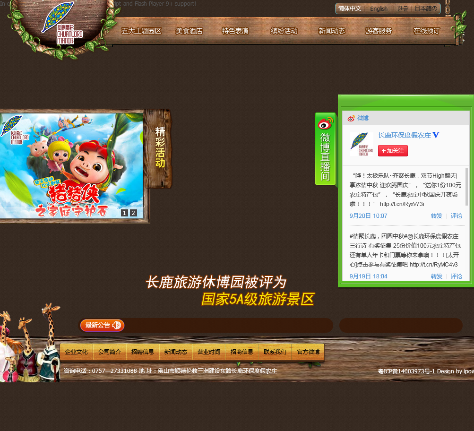Open 营业时间 in the footer menu
The height and width of the screenshot is (431, 474).
point(209,352)
